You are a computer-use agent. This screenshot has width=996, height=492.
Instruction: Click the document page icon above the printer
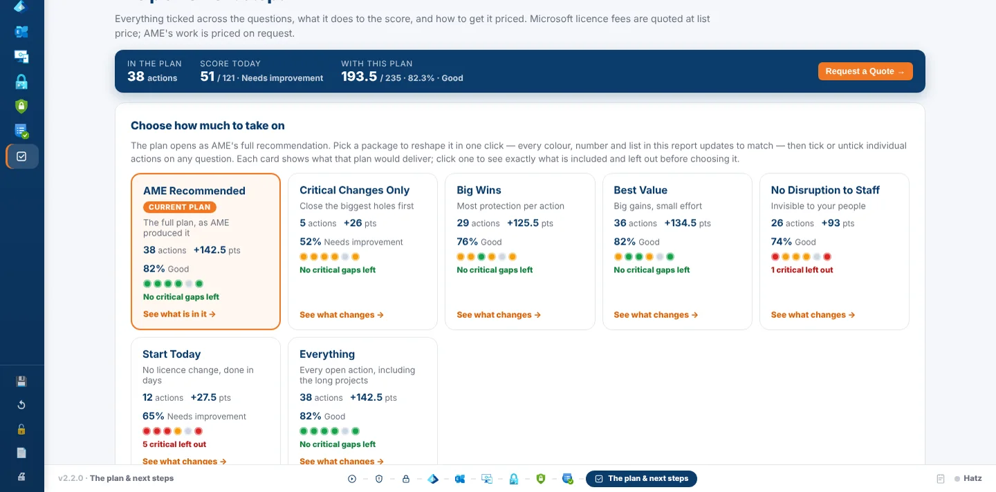click(21, 453)
